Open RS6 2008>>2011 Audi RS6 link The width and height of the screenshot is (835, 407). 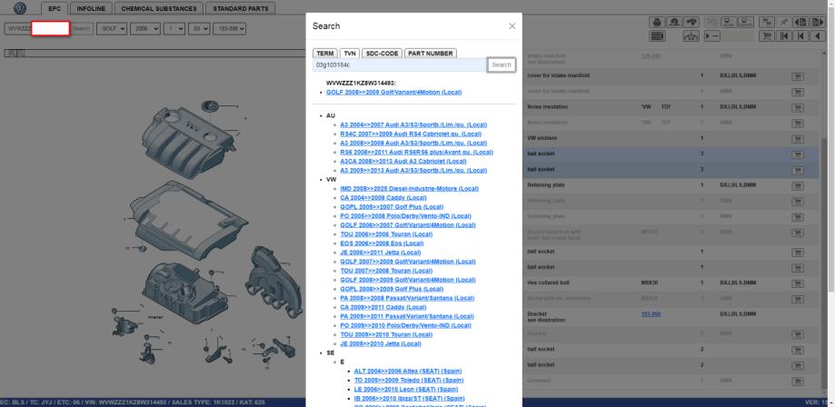(x=416, y=153)
